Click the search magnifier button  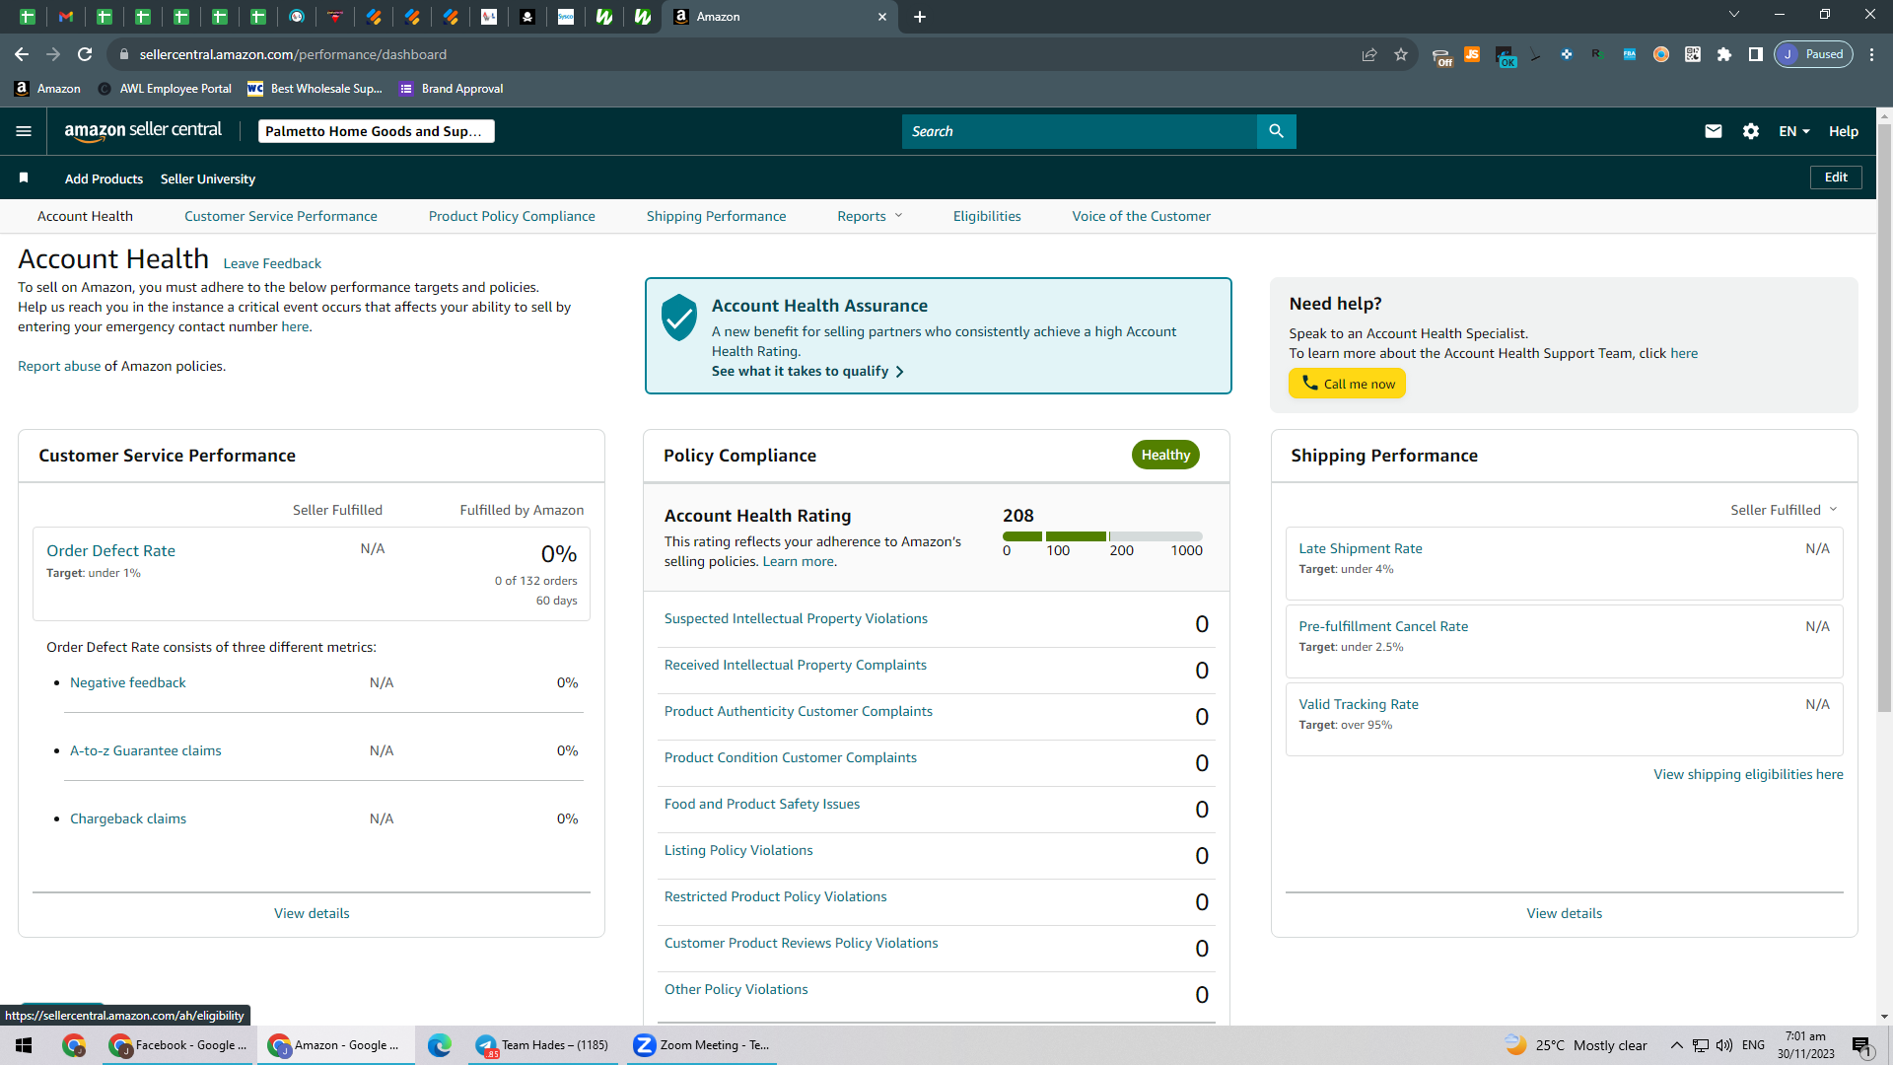(x=1276, y=131)
